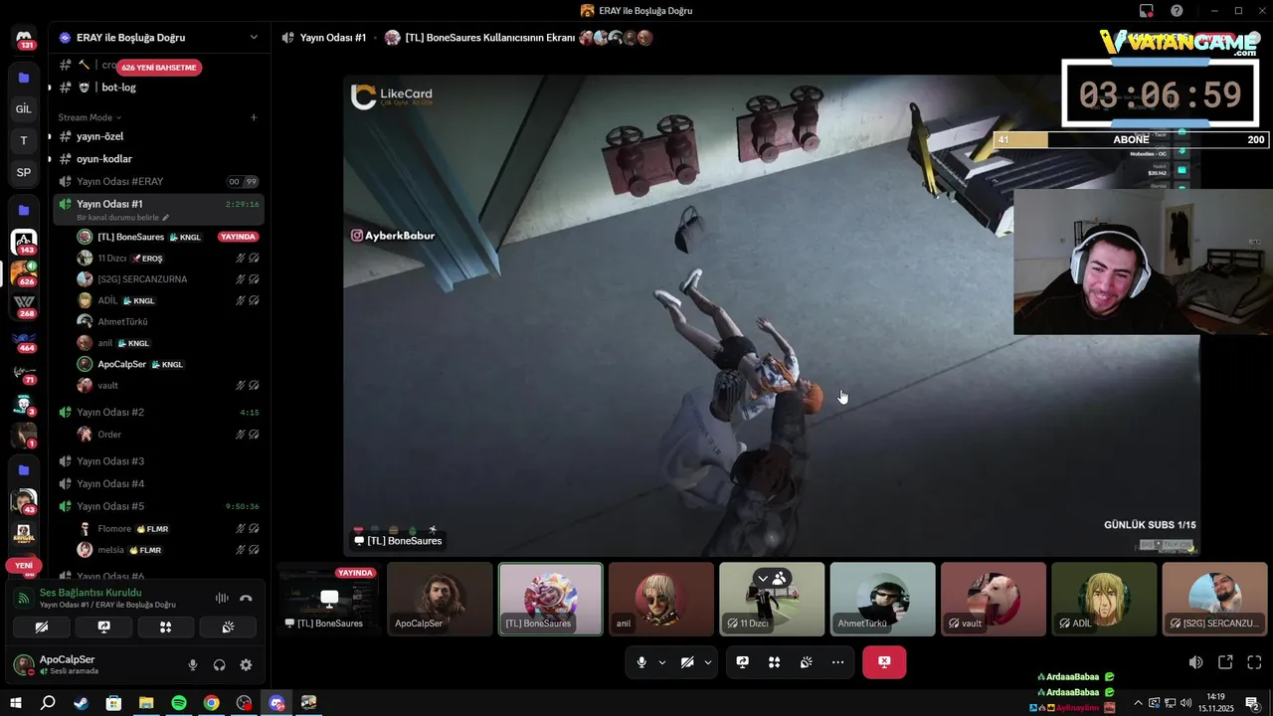Open Windows notification center
Image resolution: width=1273 pixels, height=716 pixels.
coord(1252,703)
